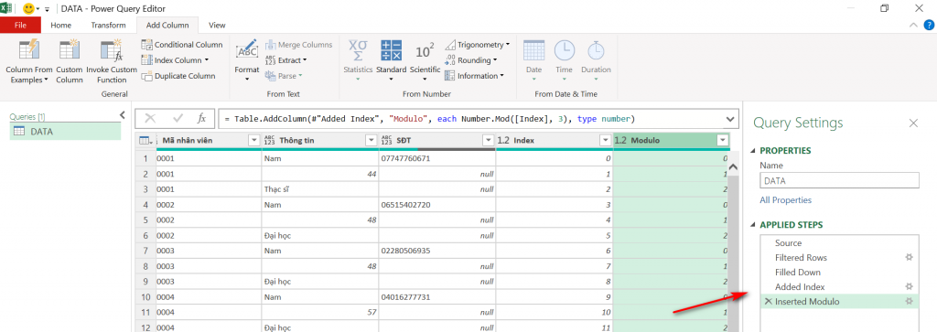Select the Add Column tab
This screenshot has height=332, width=937.
(167, 25)
